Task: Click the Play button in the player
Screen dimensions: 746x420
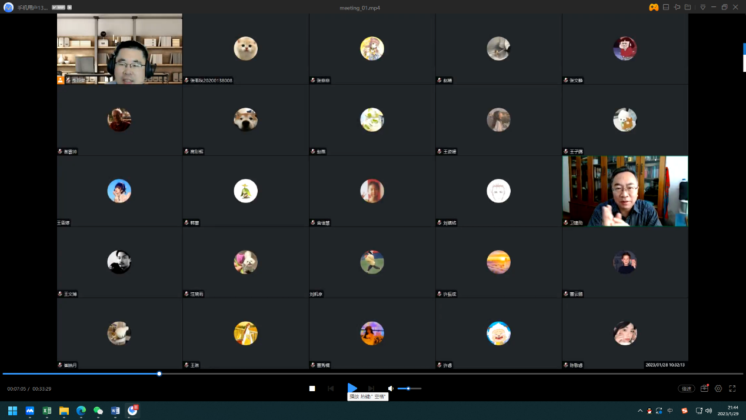Action: 352,388
